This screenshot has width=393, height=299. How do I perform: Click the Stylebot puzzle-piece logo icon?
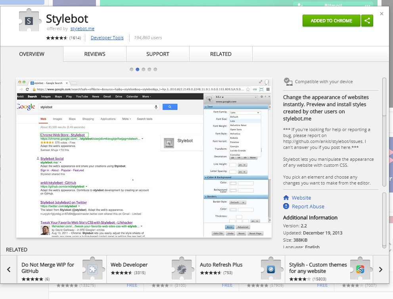[28, 22]
